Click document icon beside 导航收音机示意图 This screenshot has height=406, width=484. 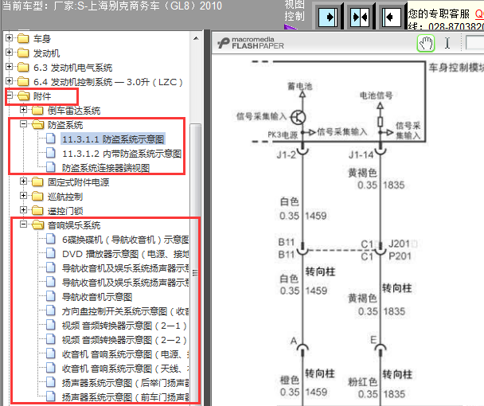click(51, 296)
